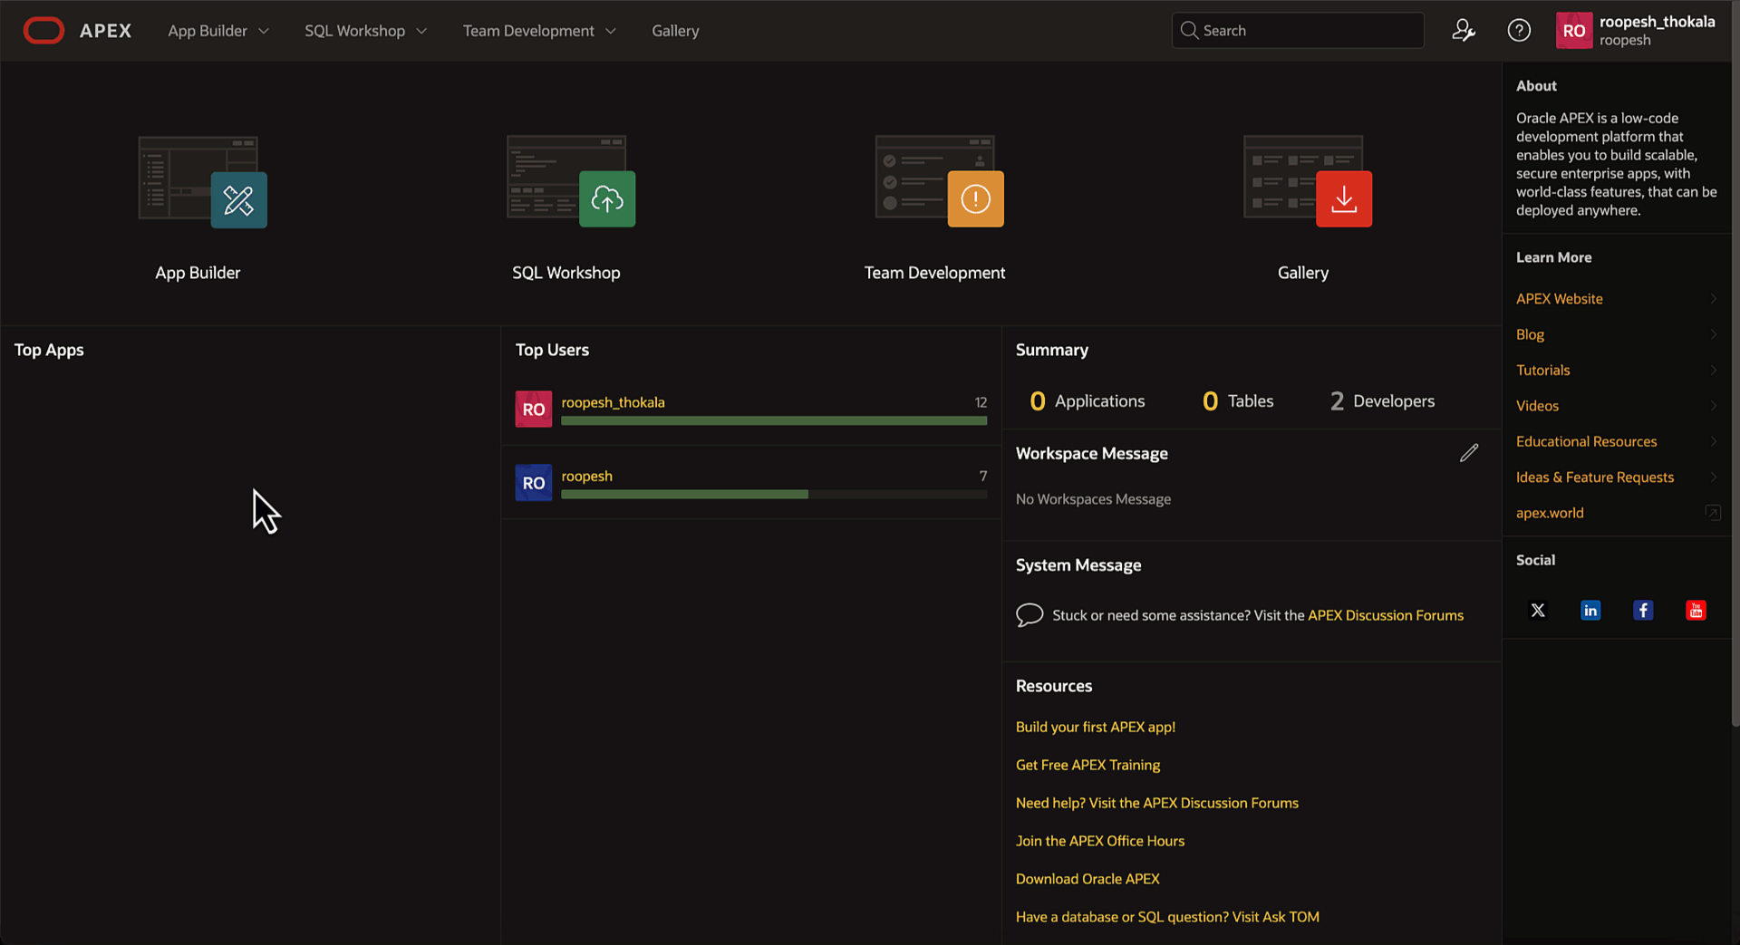The height and width of the screenshot is (945, 1740).
Task: Click inside the Search input field
Action: [x=1297, y=30]
